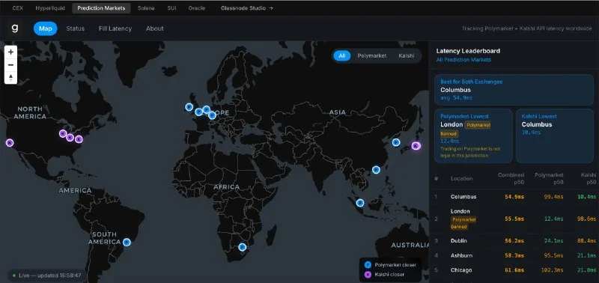Open the About page

155,28
